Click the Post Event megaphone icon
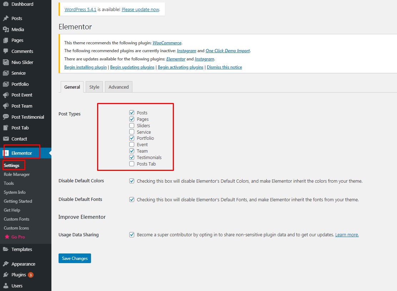Viewport: 397px width, 291px height. [x=6, y=95]
